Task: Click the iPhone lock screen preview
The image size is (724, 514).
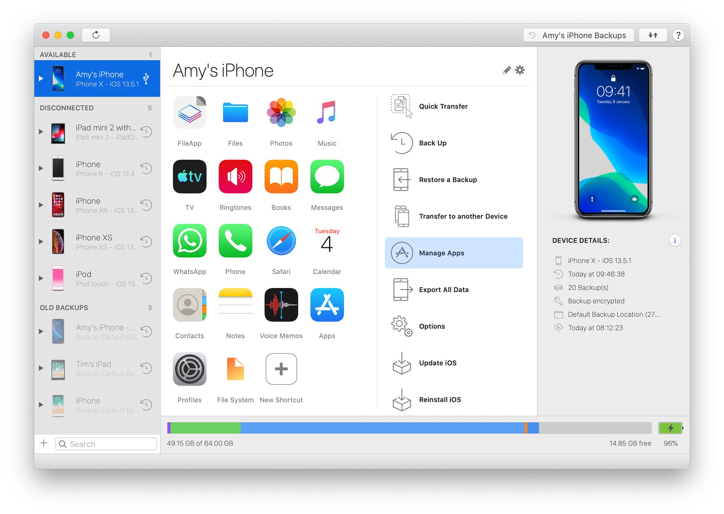Action: coord(613,139)
